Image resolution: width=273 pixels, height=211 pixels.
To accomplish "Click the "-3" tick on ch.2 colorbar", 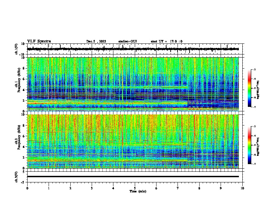I will [x=254, y=127].
